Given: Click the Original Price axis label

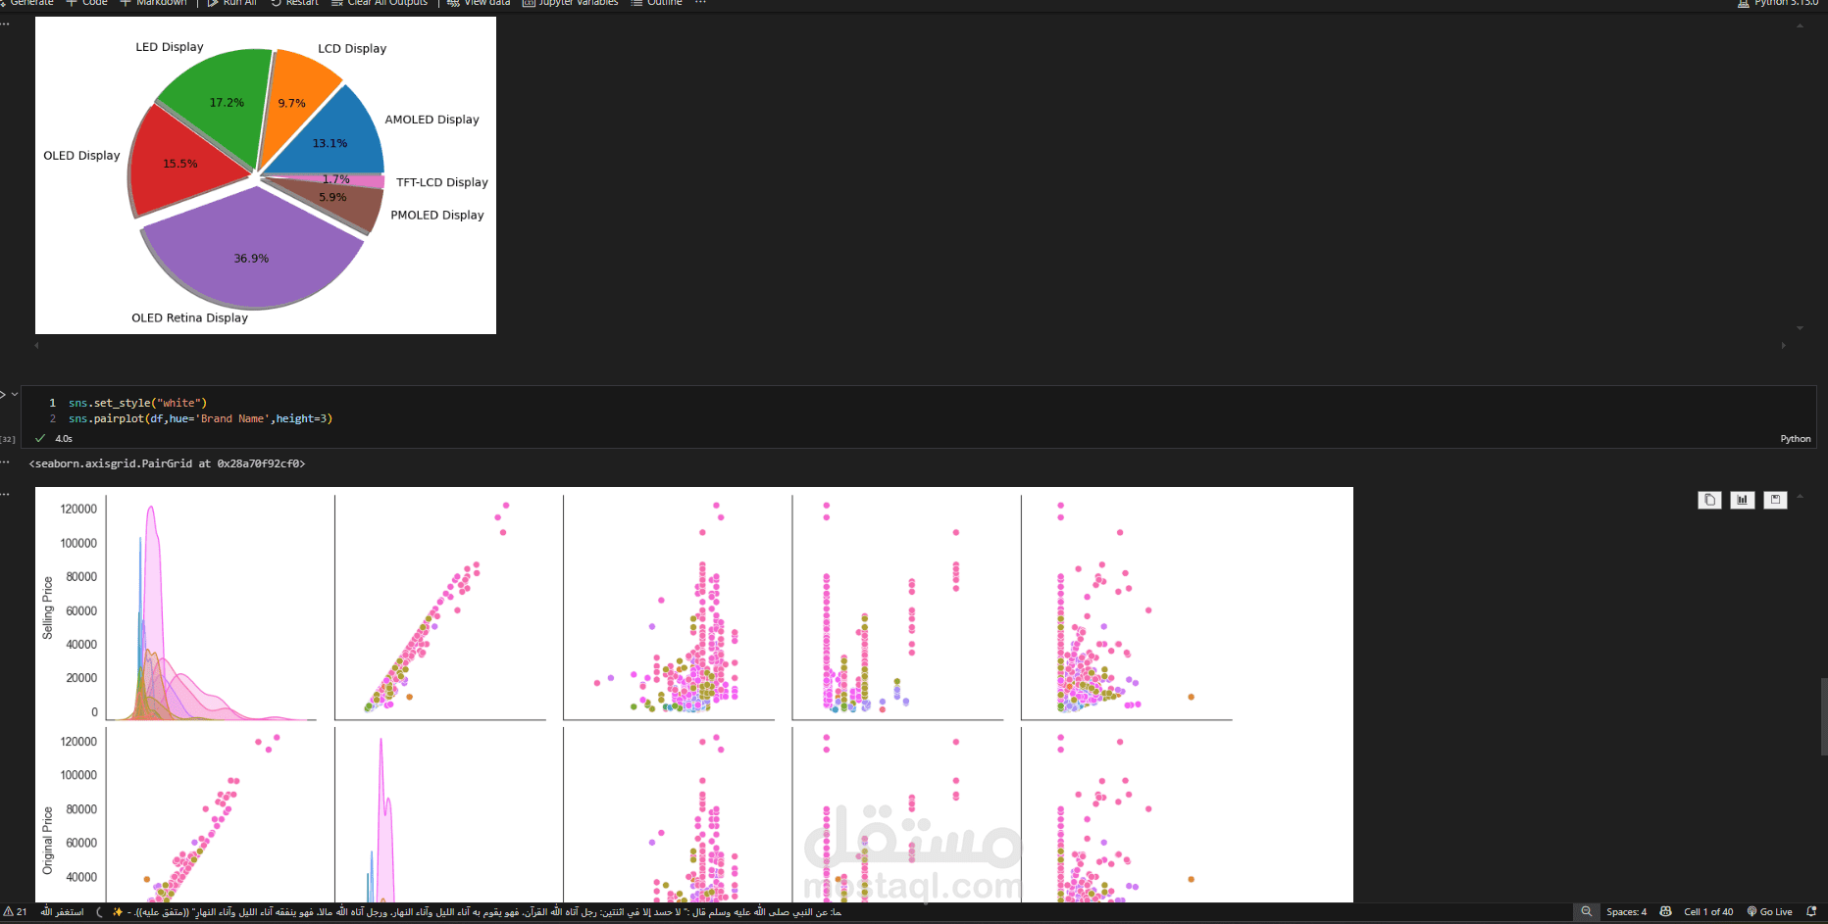Looking at the screenshot, I should pyautogui.click(x=47, y=841).
